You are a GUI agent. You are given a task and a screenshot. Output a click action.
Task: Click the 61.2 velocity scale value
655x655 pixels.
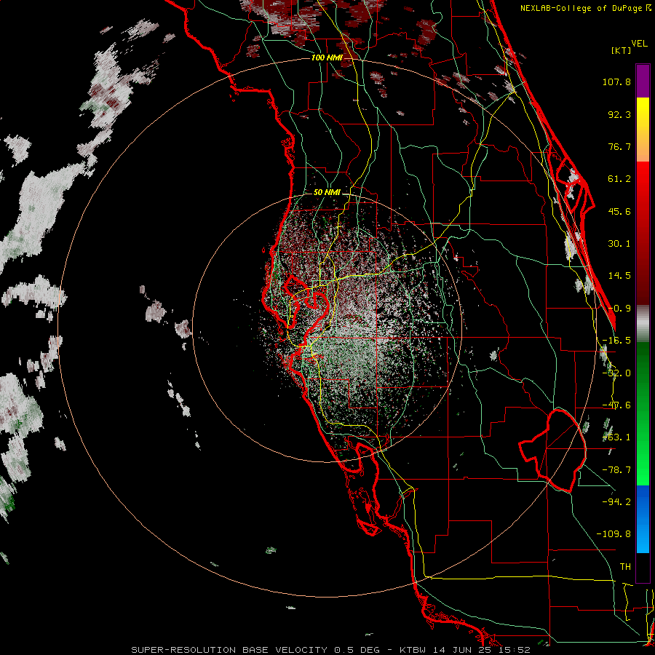[619, 179]
